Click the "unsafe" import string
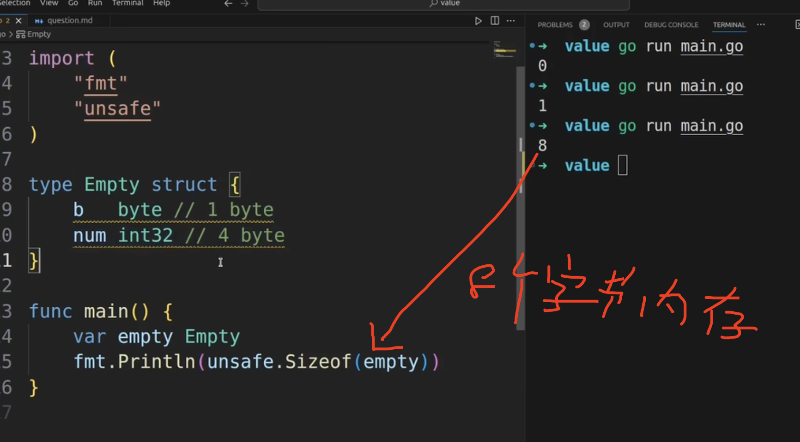 tap(117, 109)
